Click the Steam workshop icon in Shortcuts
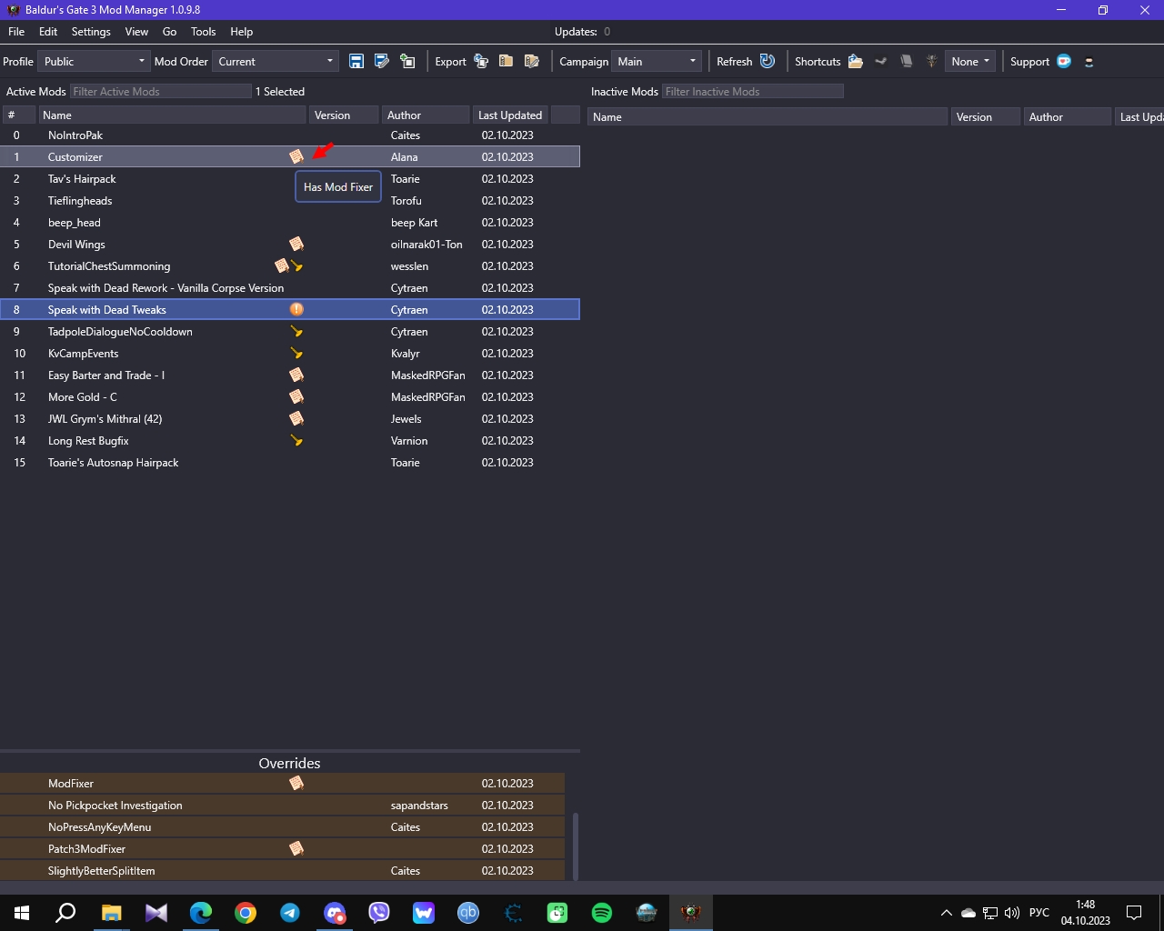This screenshot has height=931, width=1164. coord(881,61)
